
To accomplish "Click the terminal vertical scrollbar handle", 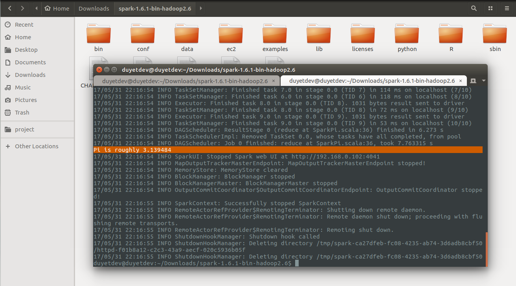I will [x=487, y=249].
